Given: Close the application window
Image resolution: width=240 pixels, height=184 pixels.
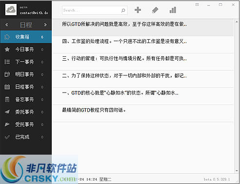Looking at the screenshot, I should (x=233, y=5).
